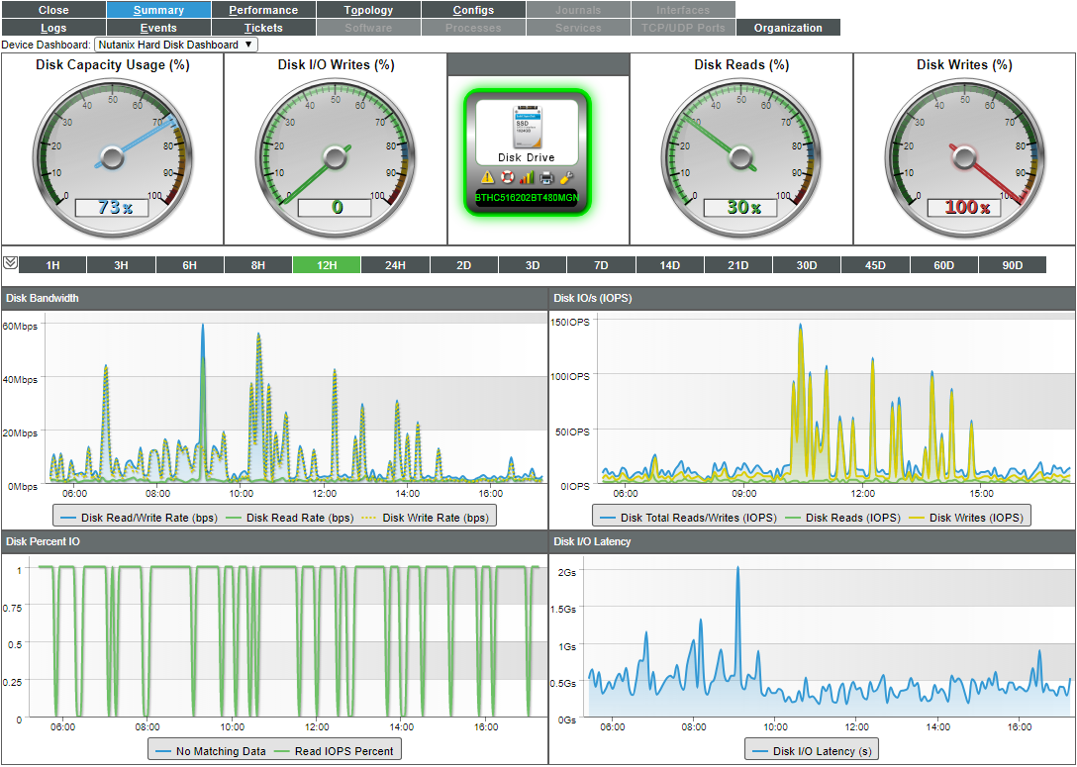
Task: Close the device summary window
Action: [53, 10]
